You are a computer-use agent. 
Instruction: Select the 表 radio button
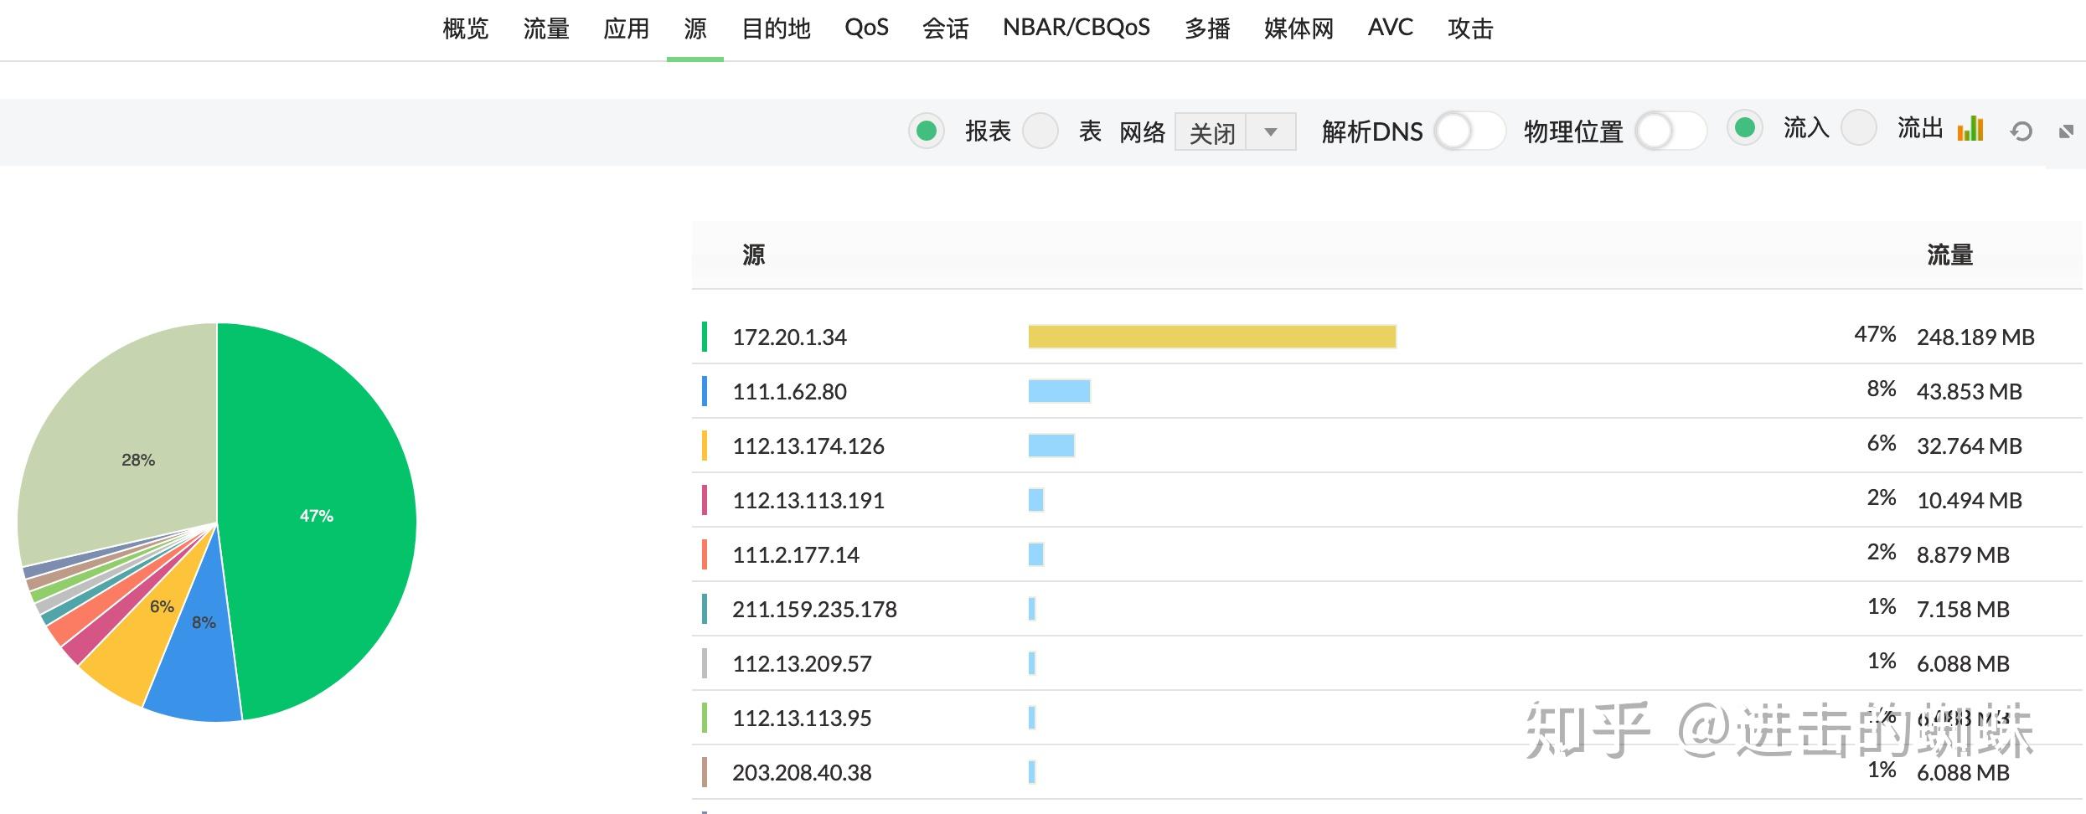click(1040, 131)
